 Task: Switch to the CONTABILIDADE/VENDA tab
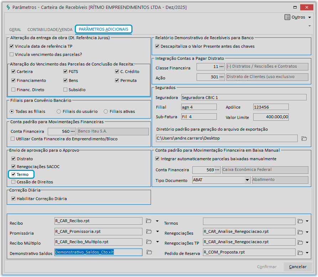coord(50,30)
